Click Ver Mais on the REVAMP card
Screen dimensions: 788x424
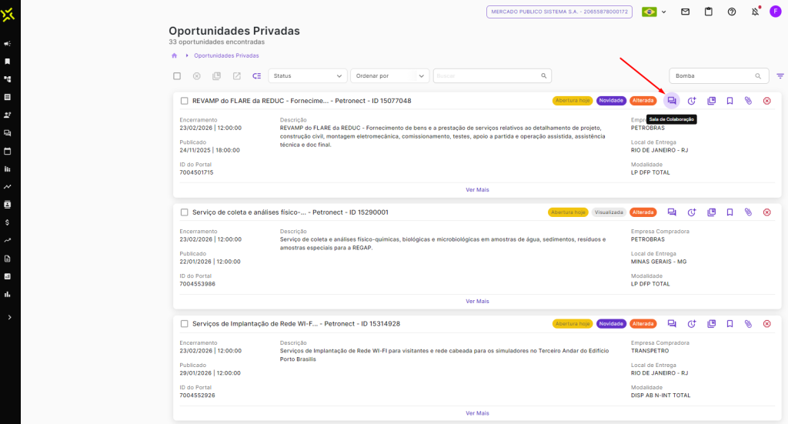[x=477, y=189]
